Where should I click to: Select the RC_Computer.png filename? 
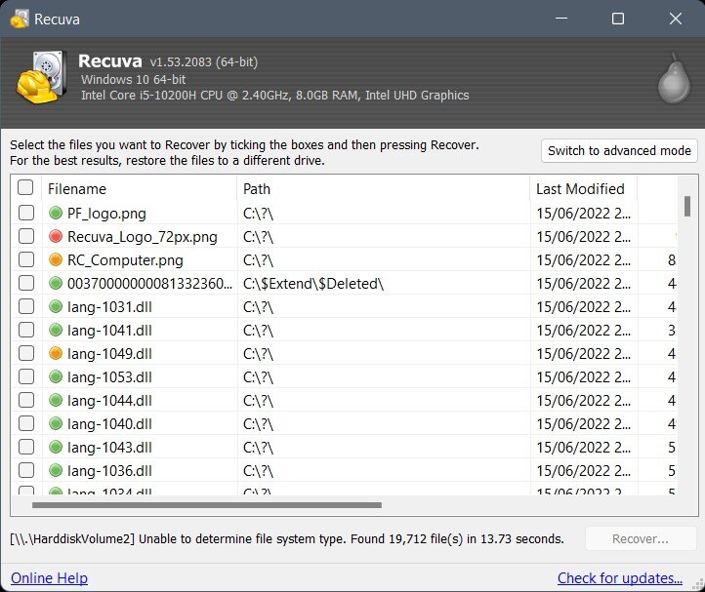(x=125, y=260)
